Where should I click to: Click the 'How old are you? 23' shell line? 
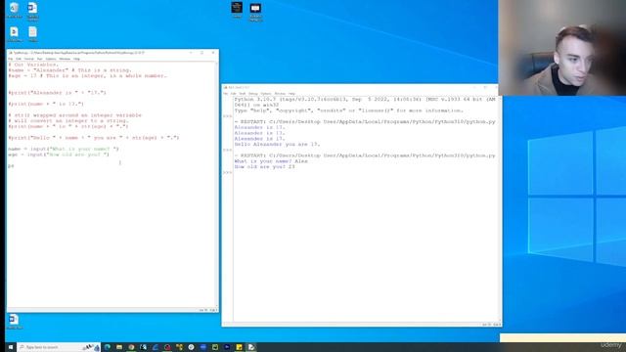(265, 167)
